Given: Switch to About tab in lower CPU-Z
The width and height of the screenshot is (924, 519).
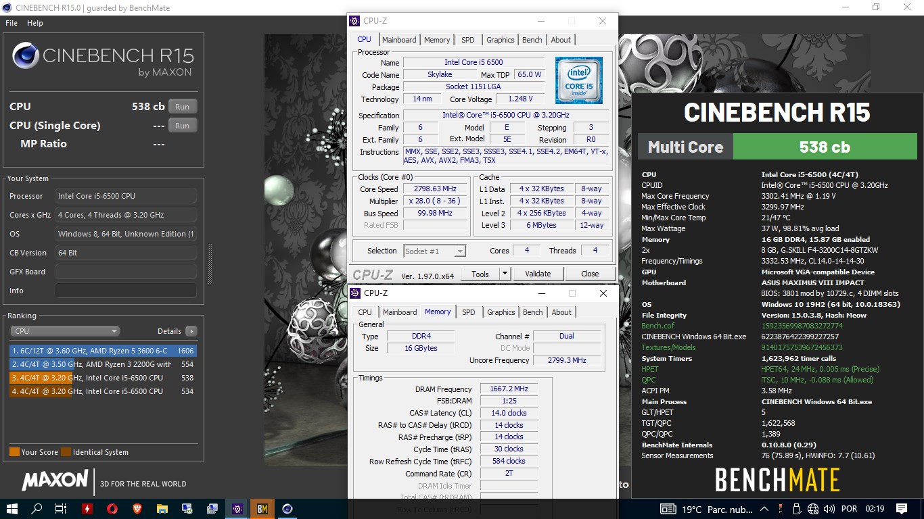Looking at the screenshot, I should (x=561, y=312).
